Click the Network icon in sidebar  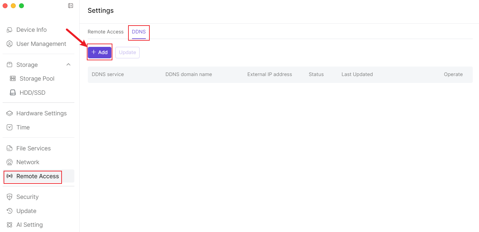point(10,162)
